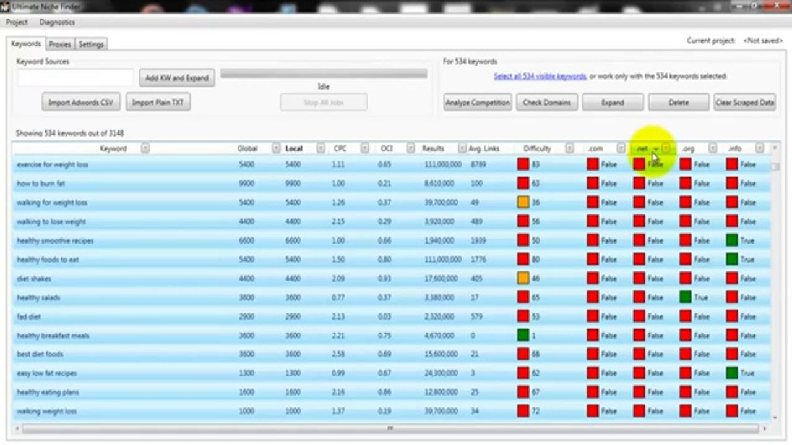Click the horizontal scrollbar thumb below table

[390, 428]
